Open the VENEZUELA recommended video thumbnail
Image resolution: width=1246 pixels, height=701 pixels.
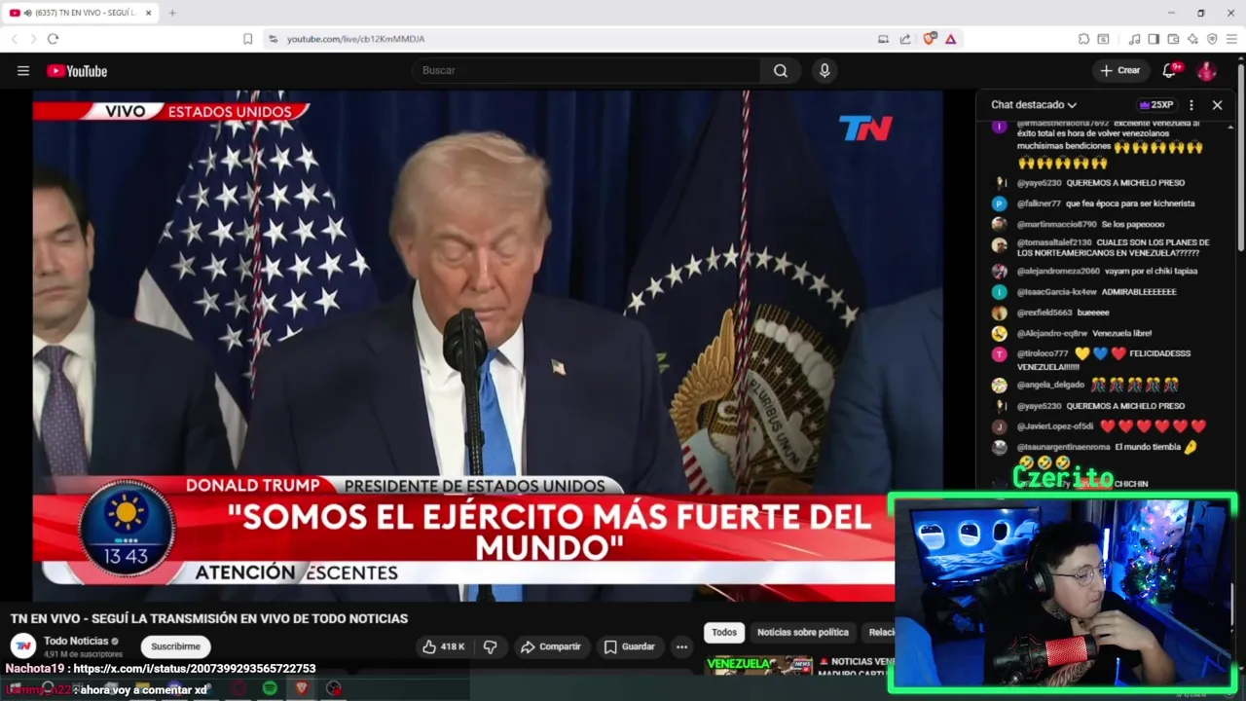[759, 665]
